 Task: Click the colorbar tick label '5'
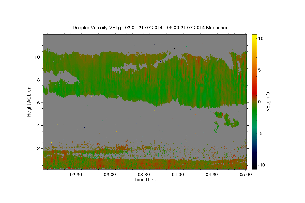point(259,70)
